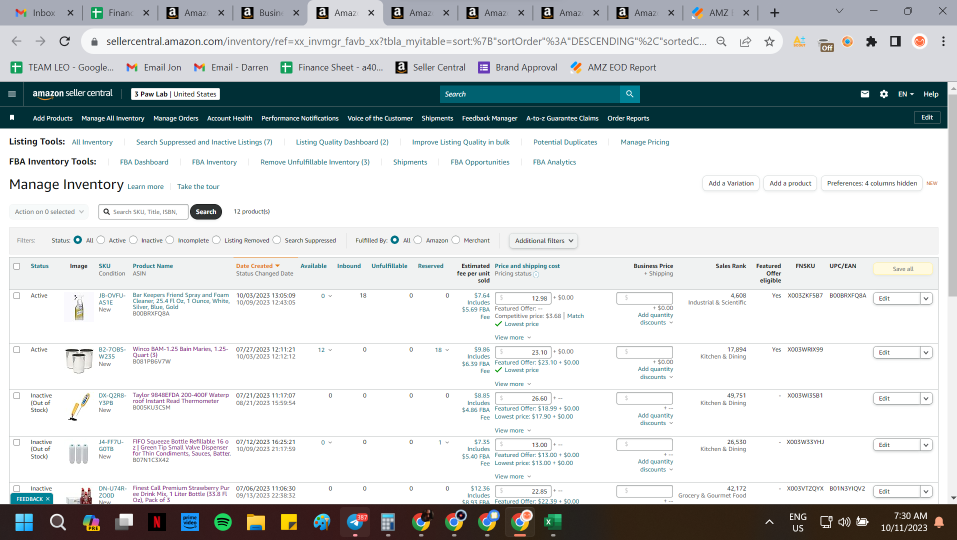The image size is (957, 540).
Task: Open Windows taskbar search
Action: (x=57, y=522)
